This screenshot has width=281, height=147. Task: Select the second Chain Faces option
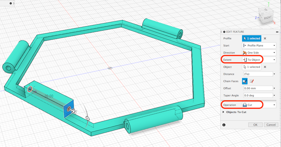click(x=251, y=81)
